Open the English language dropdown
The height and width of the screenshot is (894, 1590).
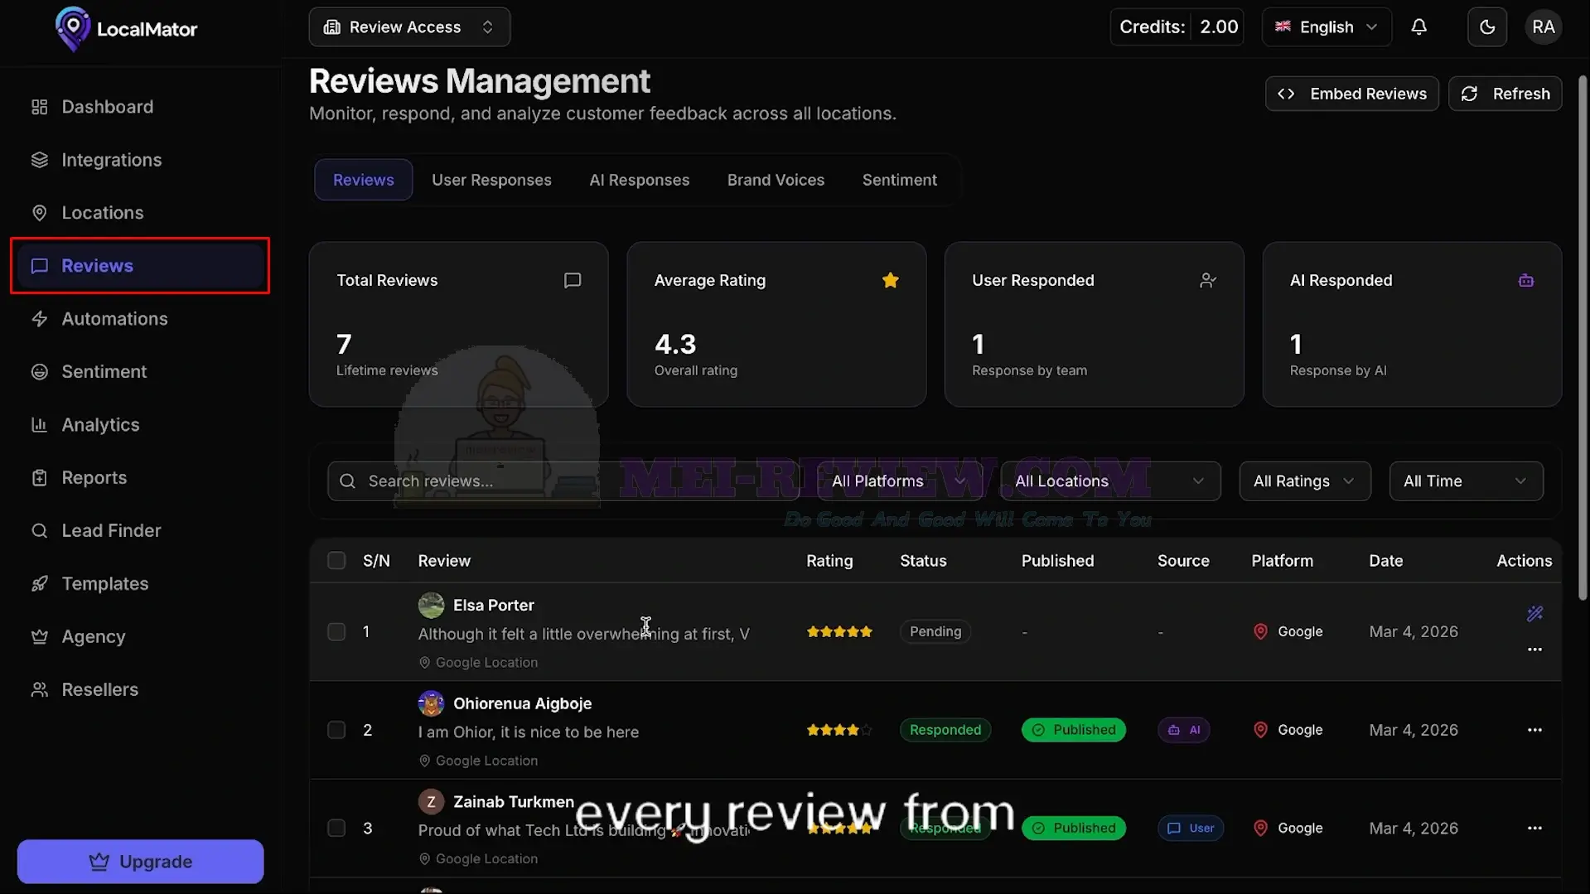[x=1326, y=27]
